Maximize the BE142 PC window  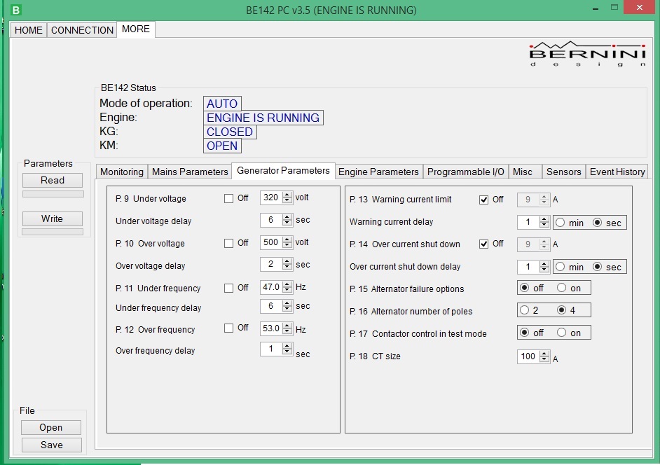614,8
